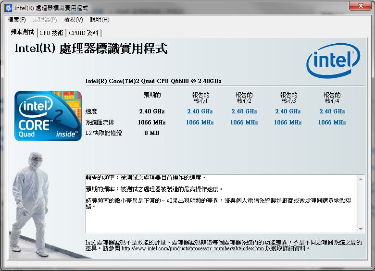This screenshot has width=375, height=271.
Task: Click the 報告的 核心2 column header
Action: pos(244,98)
